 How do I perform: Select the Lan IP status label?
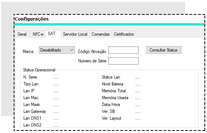click(x=29, y=91)
